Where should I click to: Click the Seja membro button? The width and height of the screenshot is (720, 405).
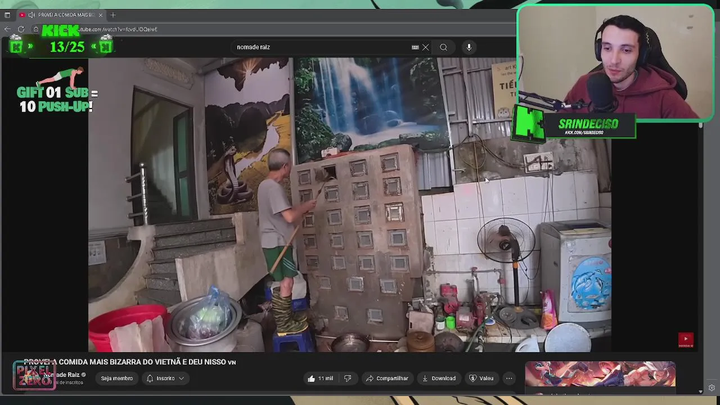pos(117,379)
